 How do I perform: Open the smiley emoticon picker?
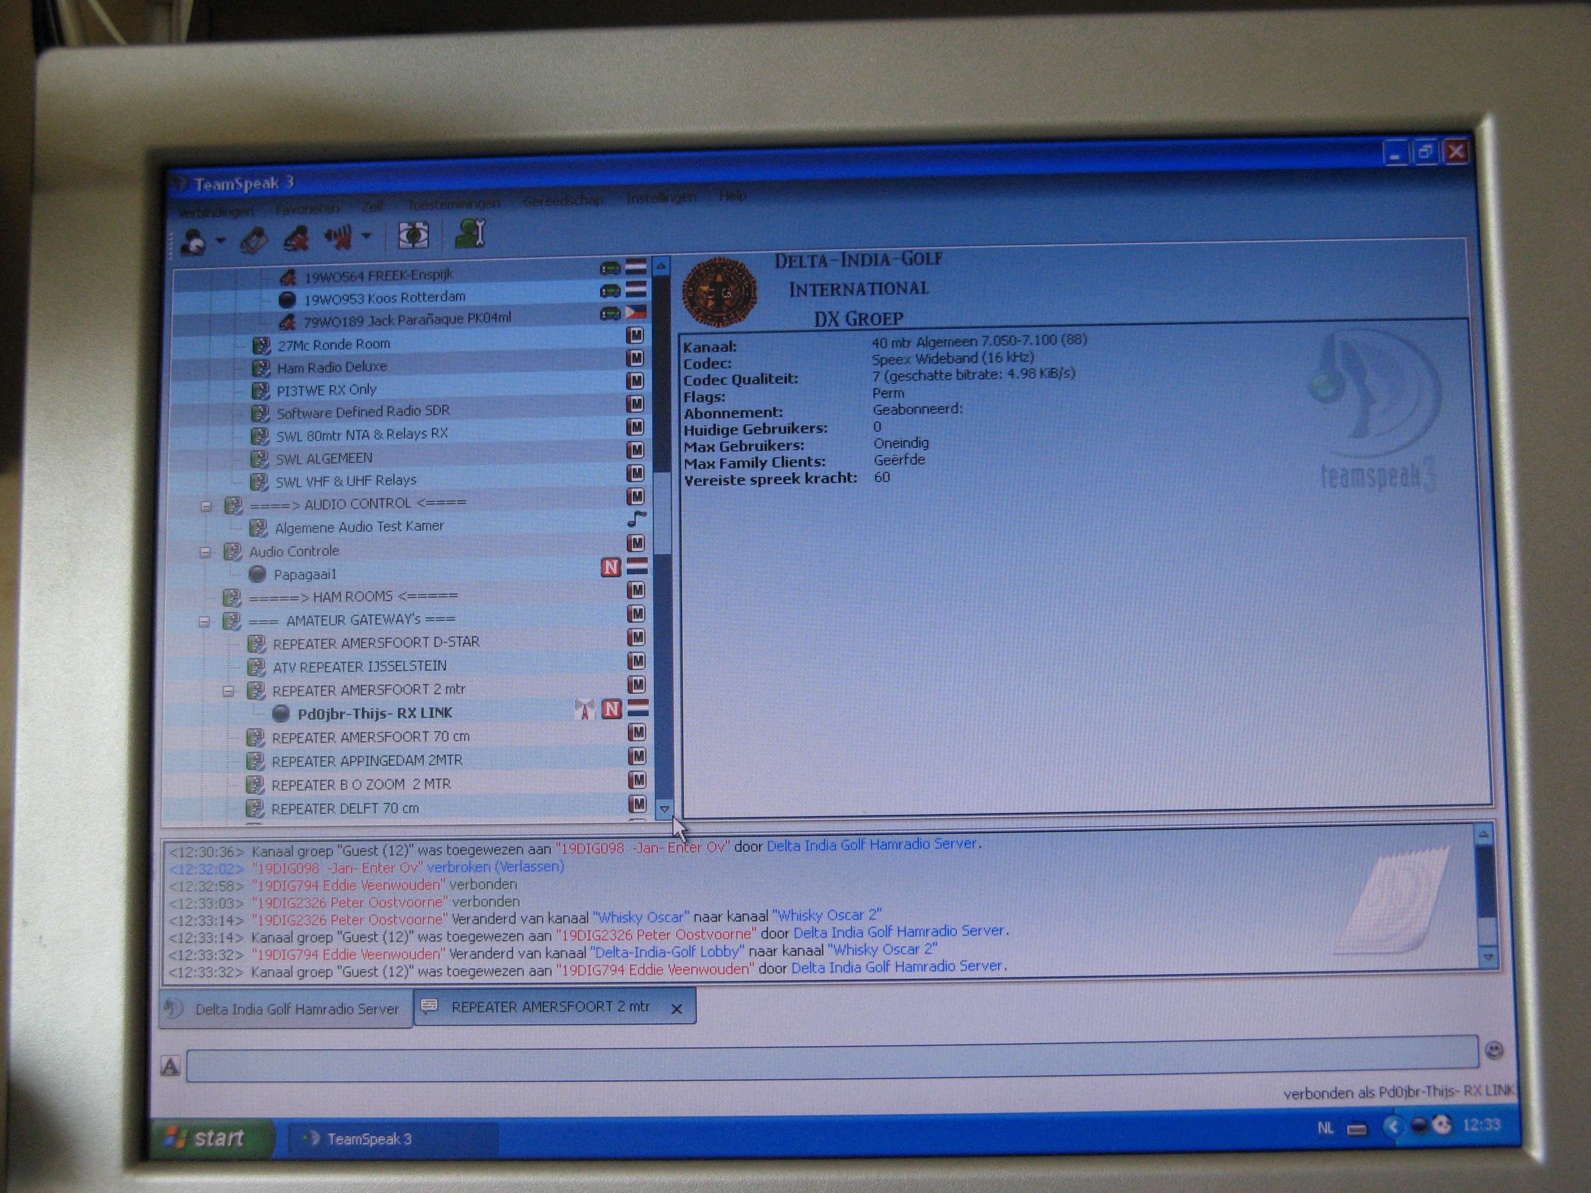point(1494,1051)
